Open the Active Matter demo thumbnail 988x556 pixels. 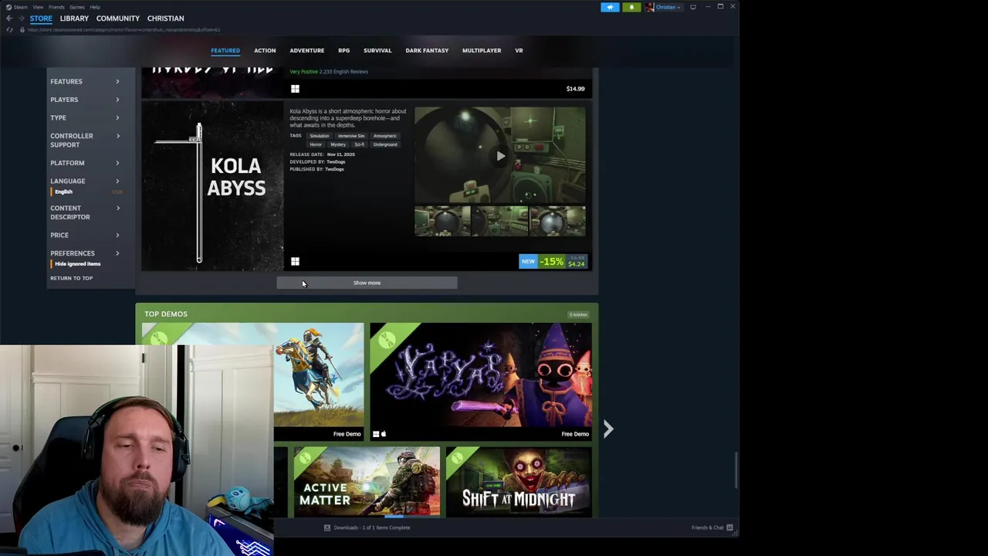(367, 482)
